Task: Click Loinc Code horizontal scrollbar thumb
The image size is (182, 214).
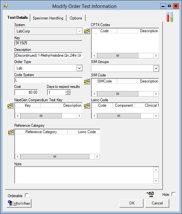Action: [119, 116]
